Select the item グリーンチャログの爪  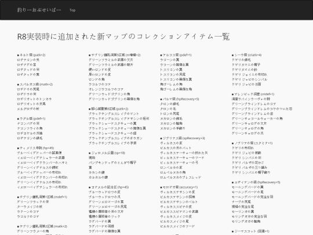pyautogui.click(x=248, y=133)
